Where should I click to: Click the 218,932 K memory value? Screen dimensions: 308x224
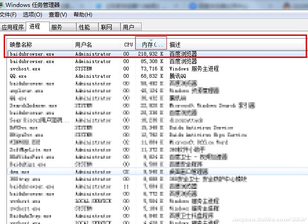[x=151, y=54]
